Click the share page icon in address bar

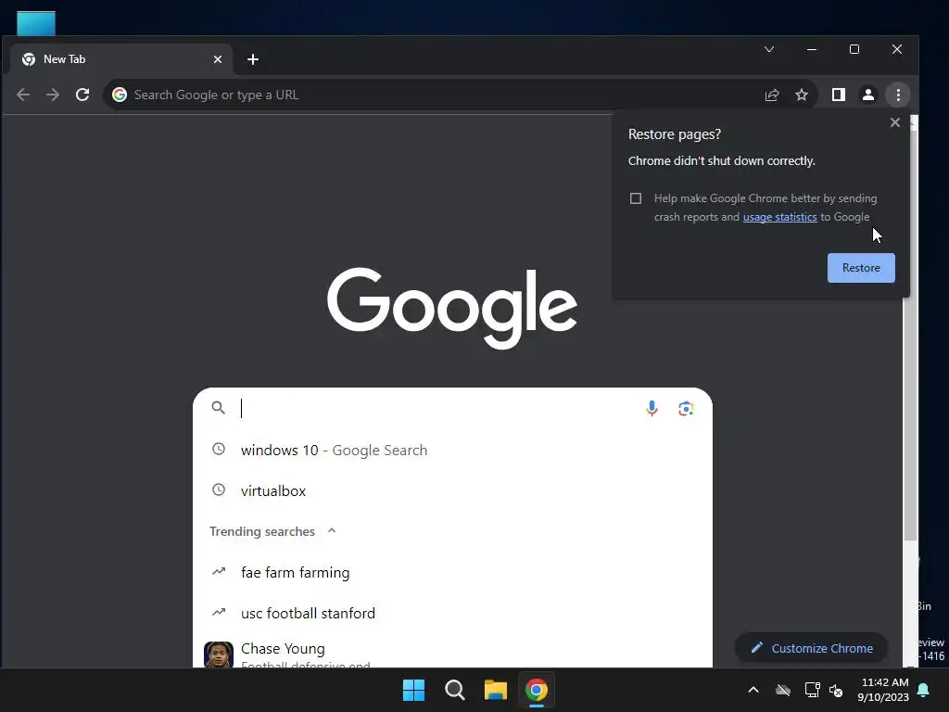[772, 95]
